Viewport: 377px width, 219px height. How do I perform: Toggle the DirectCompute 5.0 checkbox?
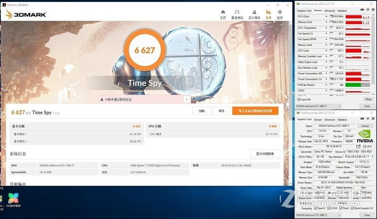(x=352, y=208)
